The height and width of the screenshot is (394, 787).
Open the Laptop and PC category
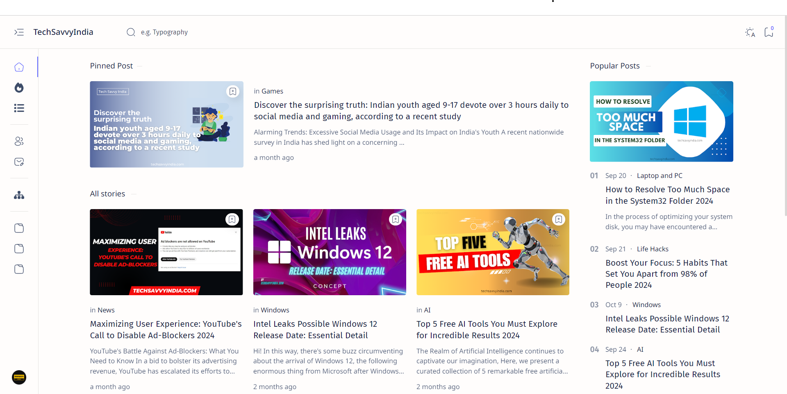[659, 175]
